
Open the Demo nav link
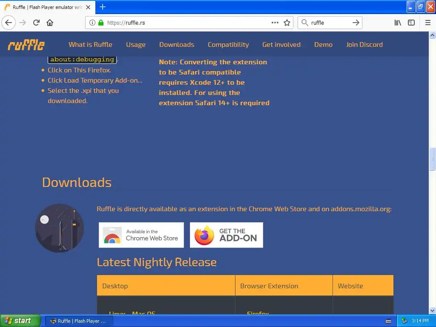[323, 44]
